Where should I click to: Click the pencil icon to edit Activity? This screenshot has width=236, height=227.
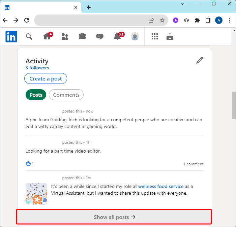point(200,60)
